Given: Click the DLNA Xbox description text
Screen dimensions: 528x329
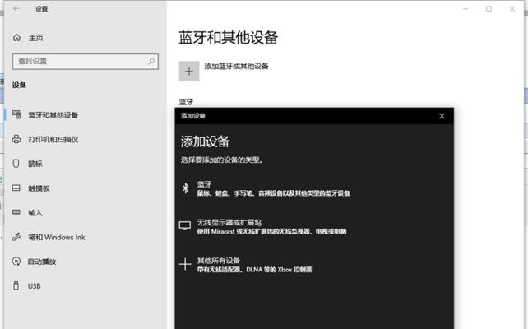Looking at the screenshot, I should (x=254, y=270).
